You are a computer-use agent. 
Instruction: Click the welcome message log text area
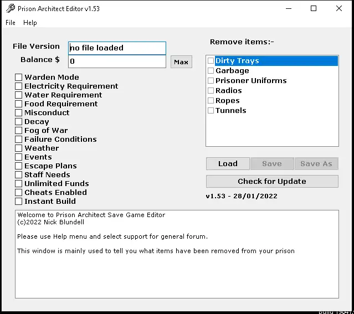click(x=177, y=254)
